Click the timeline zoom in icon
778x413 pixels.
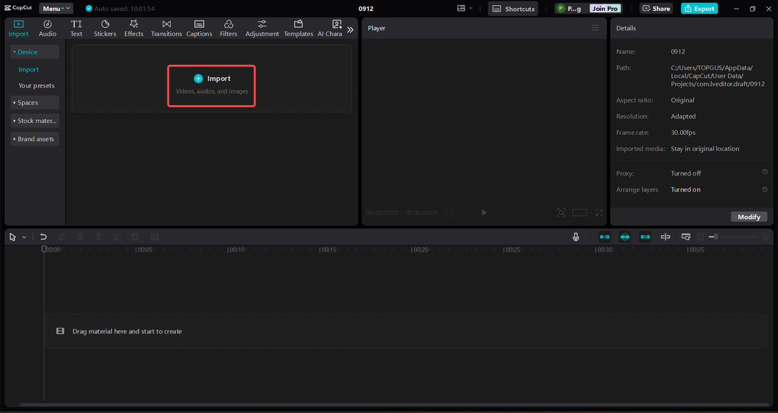click(765, 237)
